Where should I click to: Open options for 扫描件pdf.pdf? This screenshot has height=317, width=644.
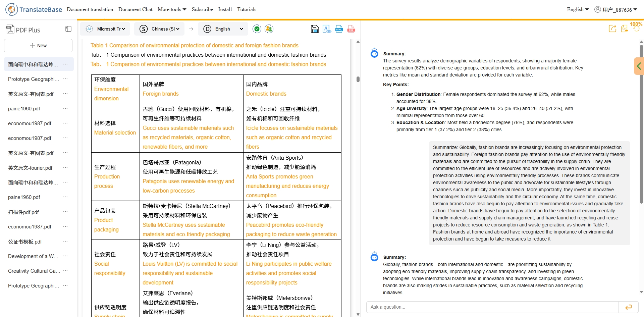coord(65,212)
